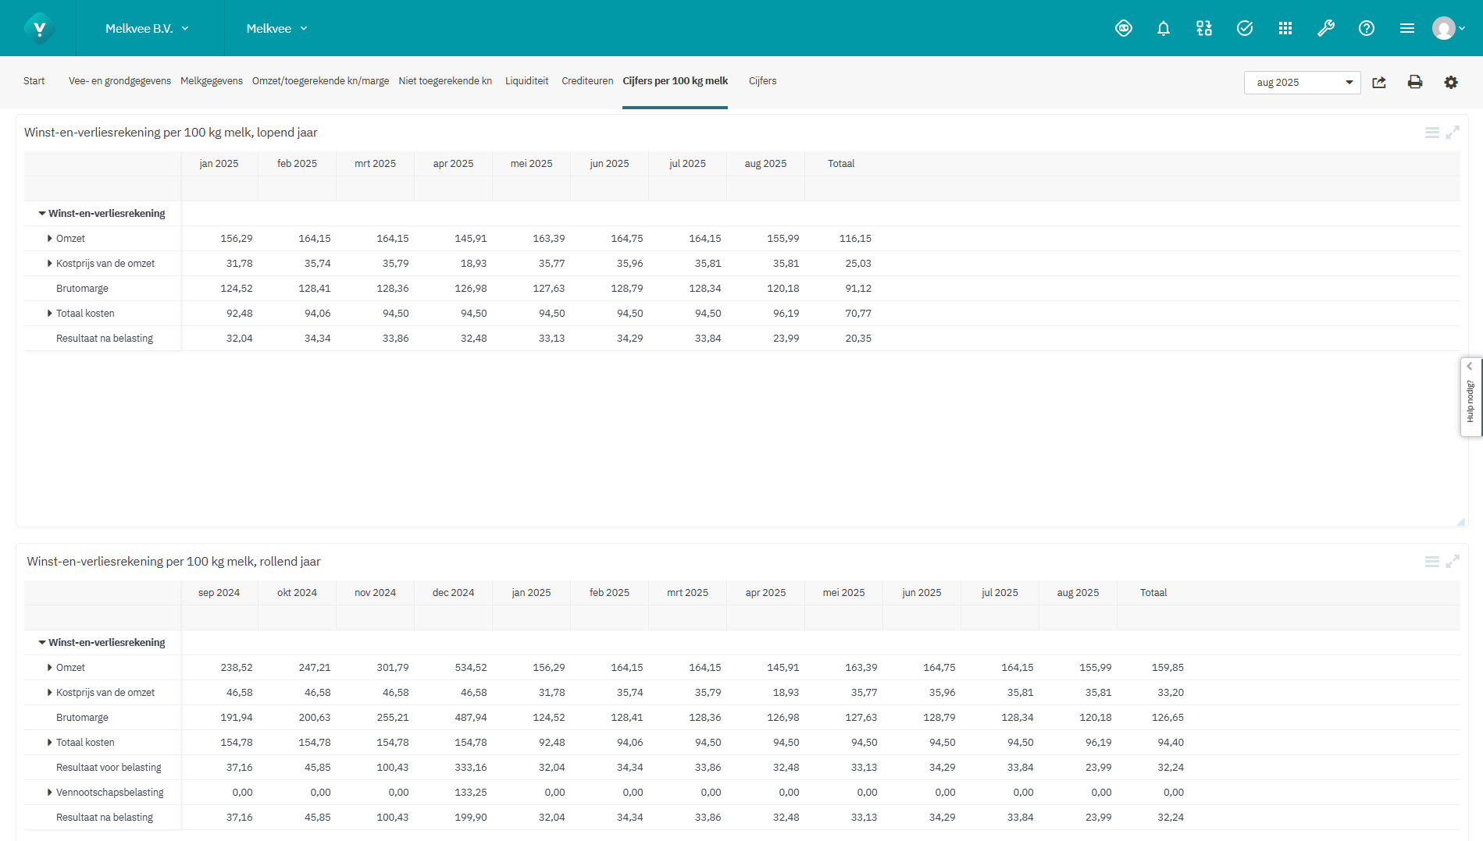Open rollend jaar panel hamburger menu
This screenshot has width=1483, height=841.
(1431, 562)
